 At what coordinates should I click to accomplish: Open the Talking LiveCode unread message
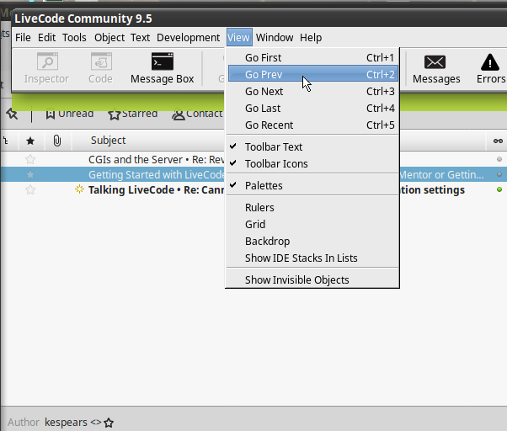pyautogui.click(x=156, y=189)
